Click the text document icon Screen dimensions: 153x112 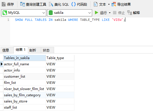coord(96,4)
